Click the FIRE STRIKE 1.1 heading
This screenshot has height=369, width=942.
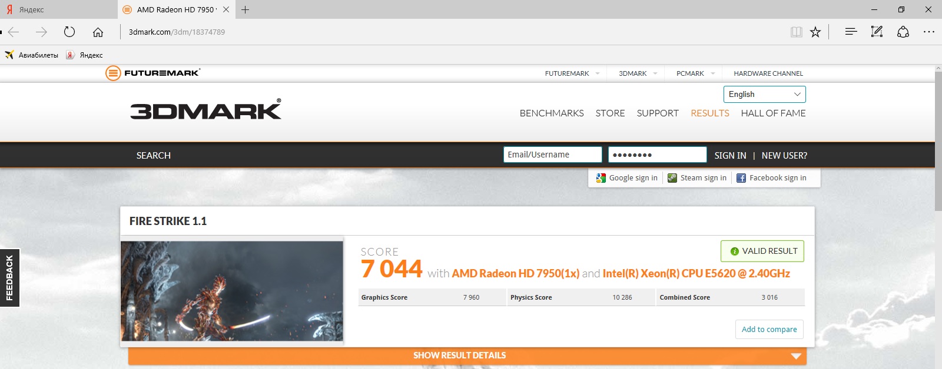click(168, 221)
